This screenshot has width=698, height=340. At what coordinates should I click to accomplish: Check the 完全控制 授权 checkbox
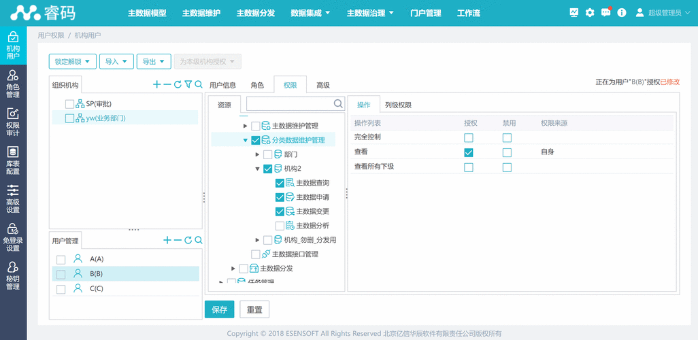click(469, 137)
